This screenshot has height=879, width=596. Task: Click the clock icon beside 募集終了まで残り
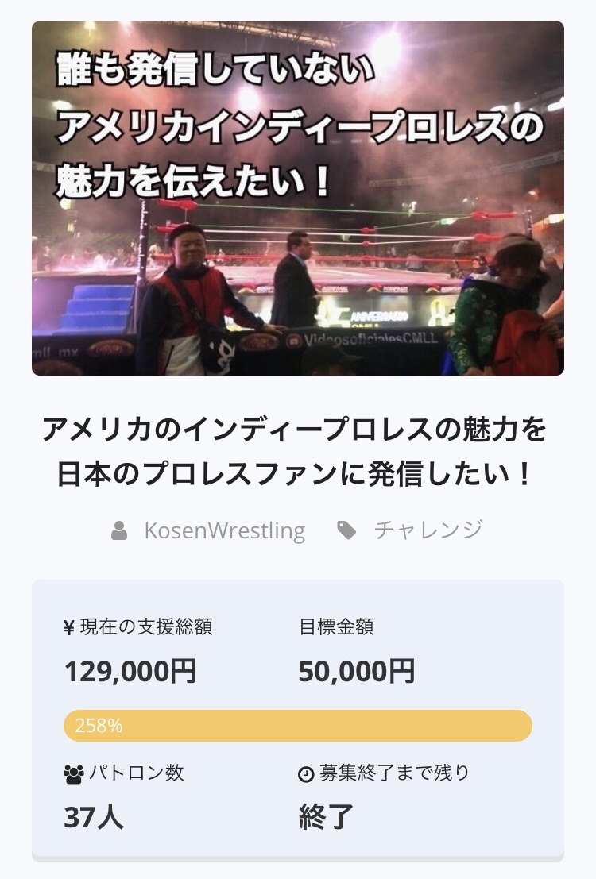[x=306, y=774]
